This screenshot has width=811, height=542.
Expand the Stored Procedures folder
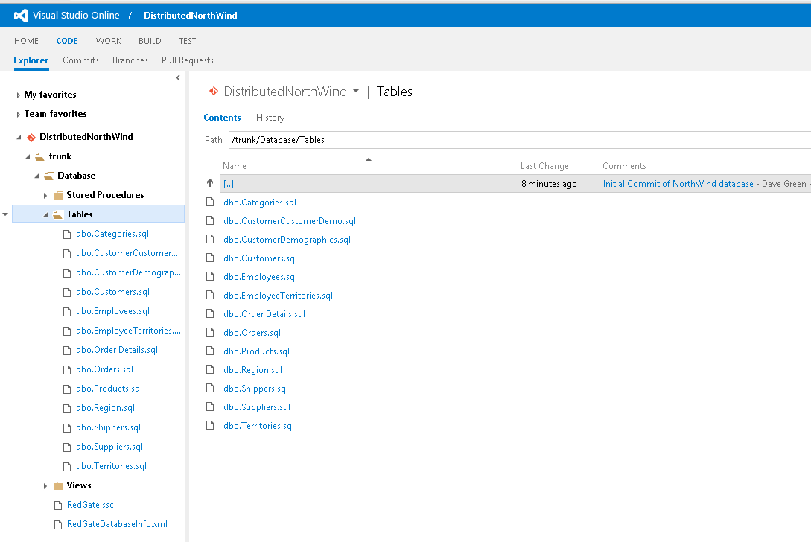click(x=45, y=196)
